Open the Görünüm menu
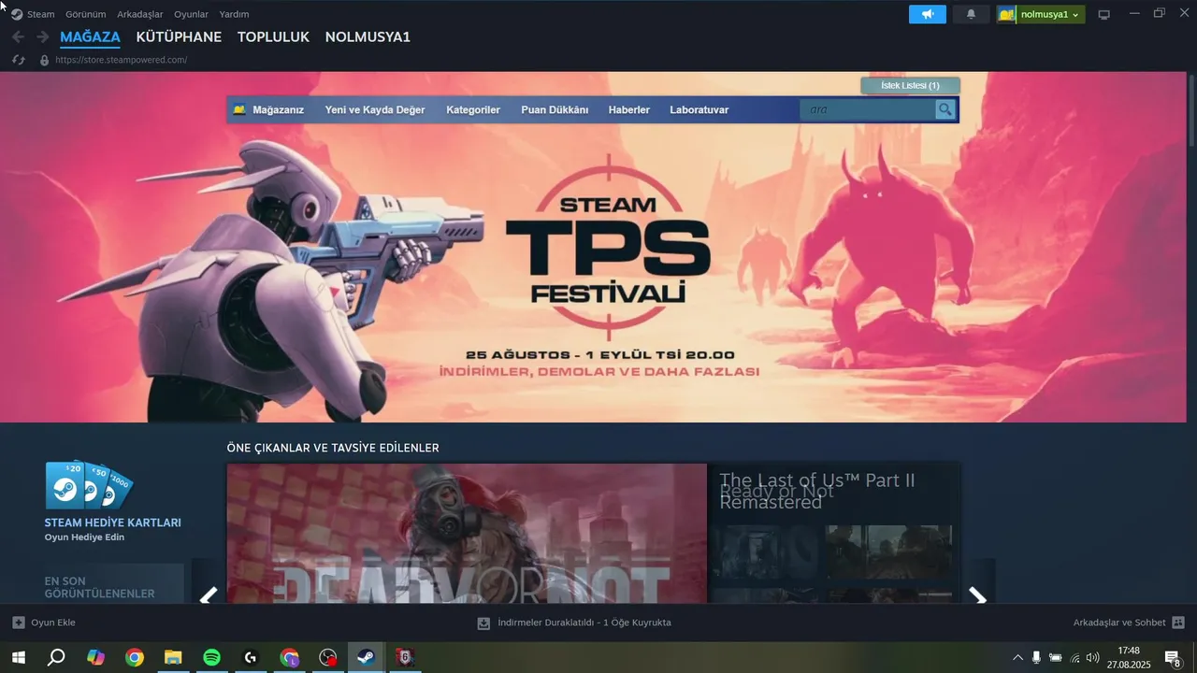1197x673 pixels. point(86,14)
